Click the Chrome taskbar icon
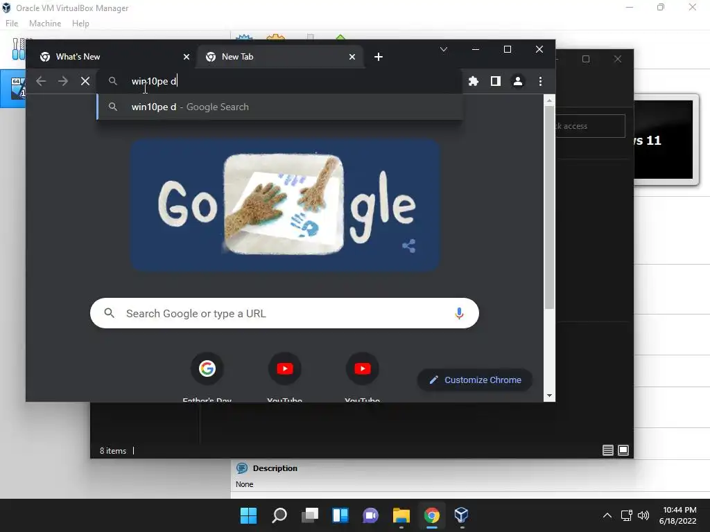This screenshot has height=532, width=710. tap(432, 515)
